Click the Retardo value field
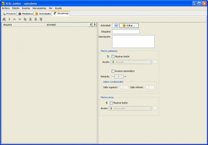Image resolution: width=208 pixels, height=145 pixels. click(119, 76)
